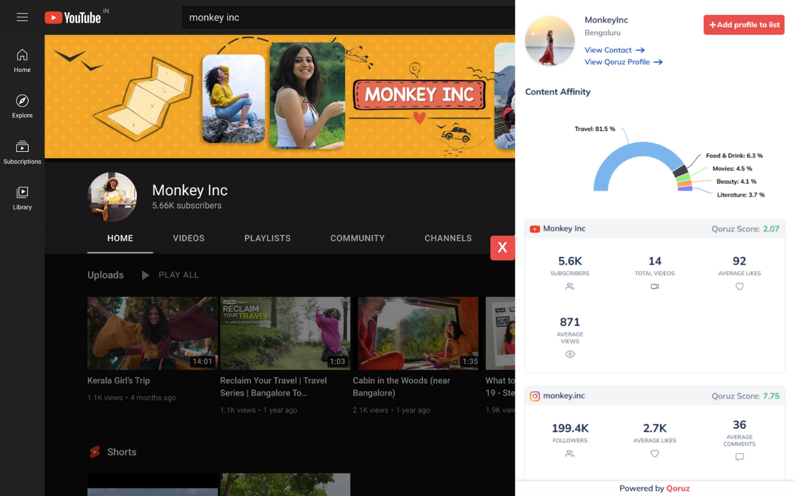Open the hamburger menu
794x496 pixels.
pos(22,17)
